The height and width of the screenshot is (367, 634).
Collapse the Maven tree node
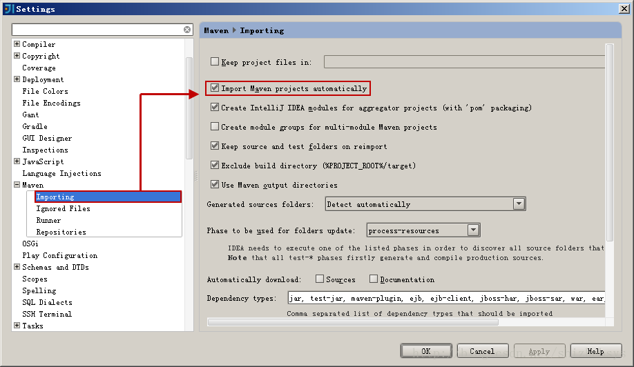pos(17,184)
